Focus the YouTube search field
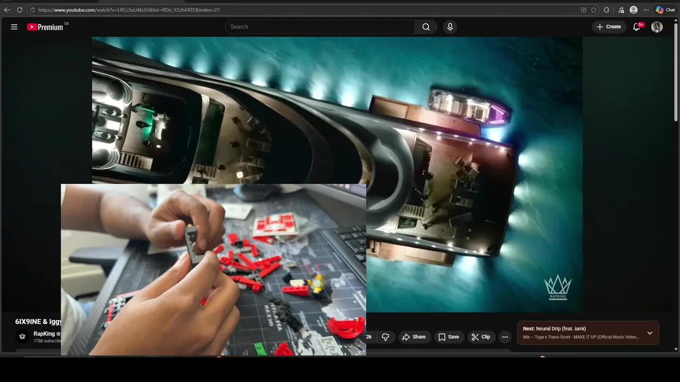Screen dimensions: 680x382 point(320,27)
